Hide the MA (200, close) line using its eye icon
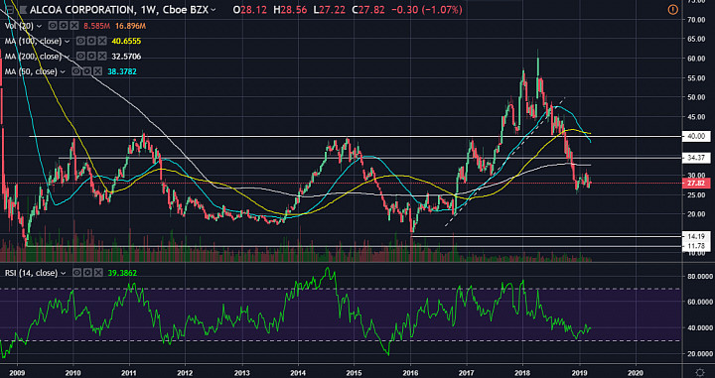The height and width of the screenshot is (378, 715). point(80,57)
